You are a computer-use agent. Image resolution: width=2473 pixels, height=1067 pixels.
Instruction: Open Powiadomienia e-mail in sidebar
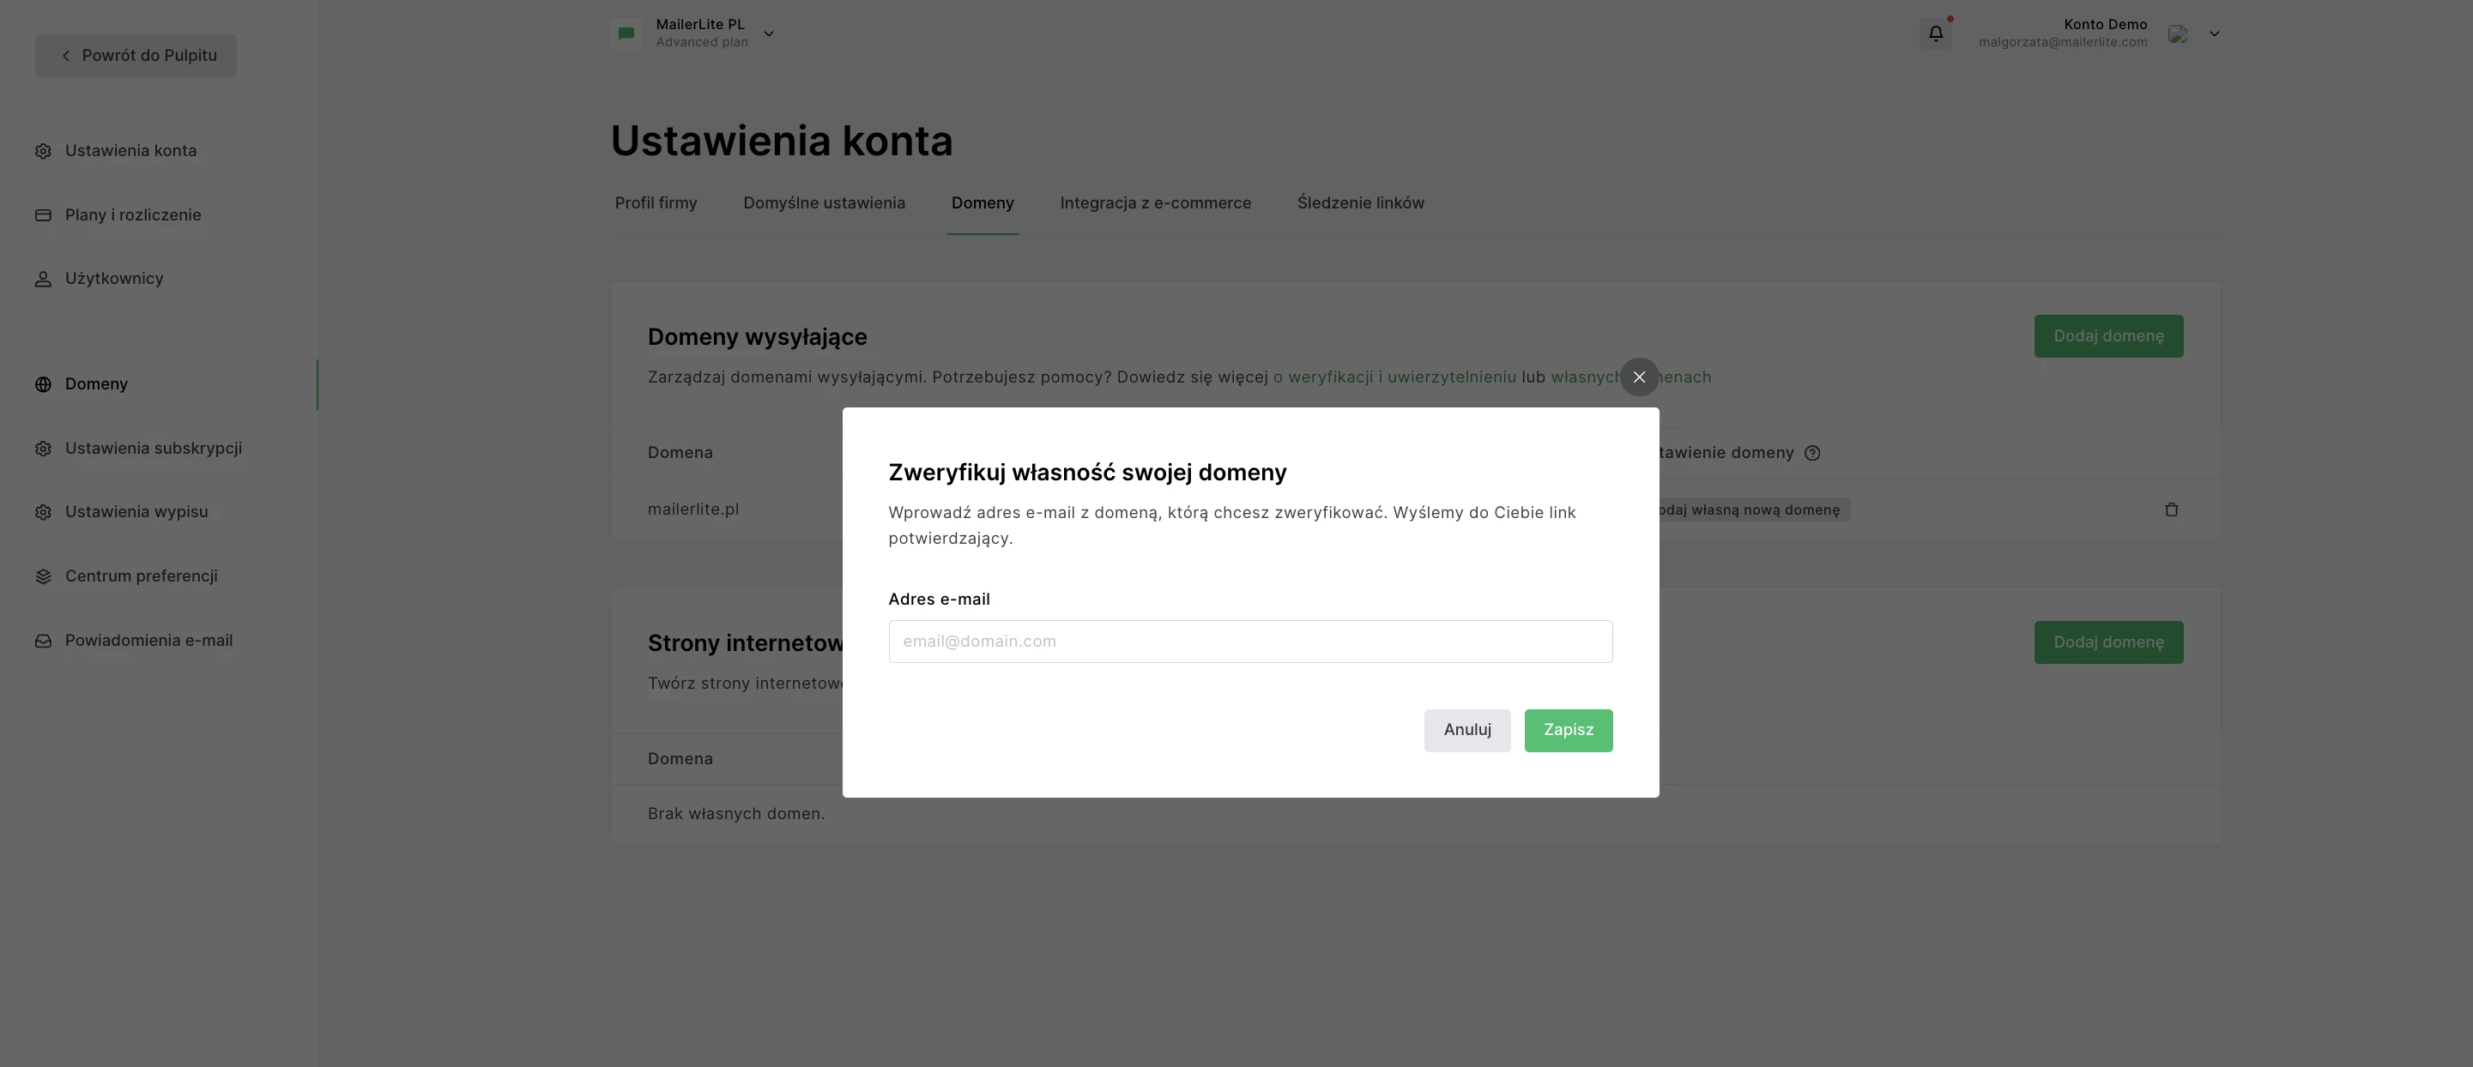(x=148, y=640)
